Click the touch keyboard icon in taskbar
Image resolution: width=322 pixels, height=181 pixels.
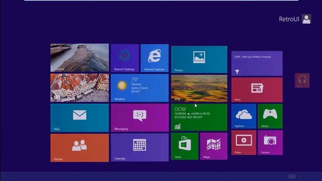292,176
